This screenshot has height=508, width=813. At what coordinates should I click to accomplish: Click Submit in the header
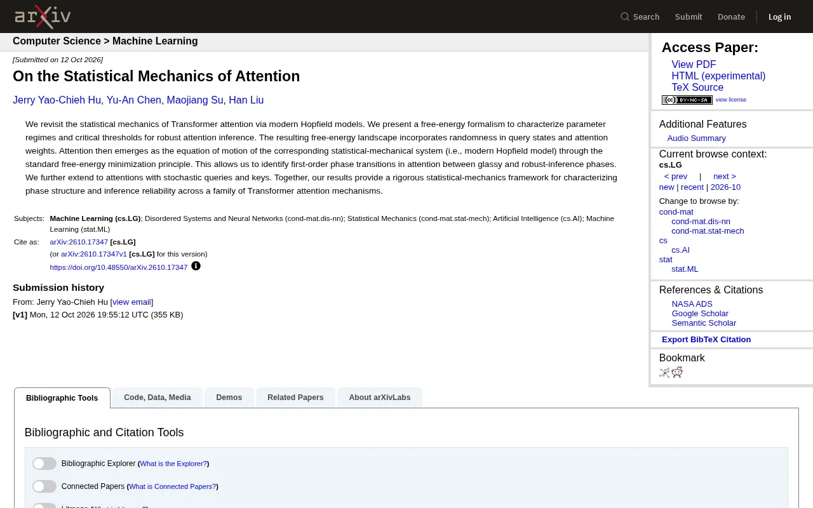(x=689, y=17)
